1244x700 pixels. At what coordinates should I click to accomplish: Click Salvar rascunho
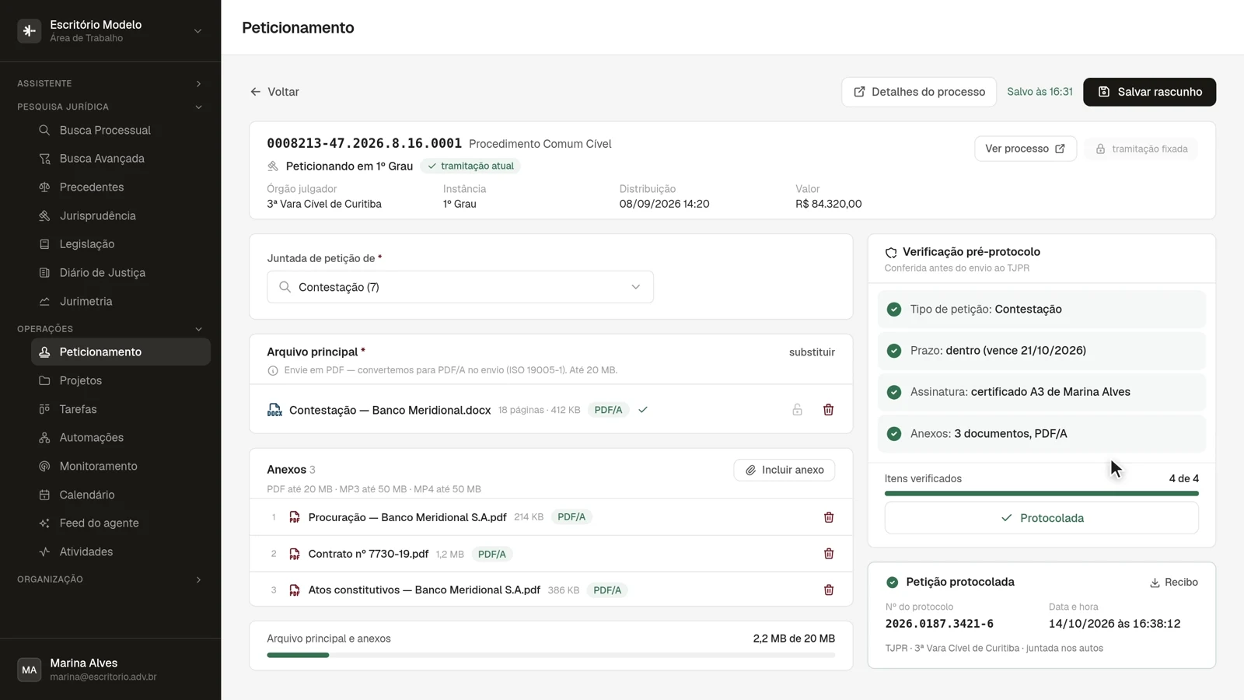[x=1149, y=92]
